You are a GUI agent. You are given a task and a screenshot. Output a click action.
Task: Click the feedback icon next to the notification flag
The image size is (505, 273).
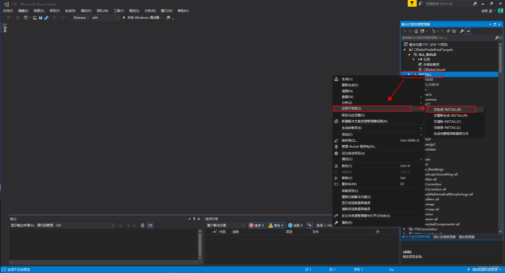coord(420,3)
